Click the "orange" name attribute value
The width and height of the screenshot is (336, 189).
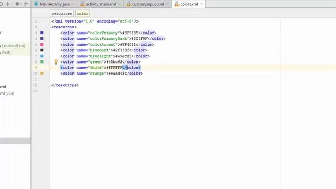tap(97, 73)
